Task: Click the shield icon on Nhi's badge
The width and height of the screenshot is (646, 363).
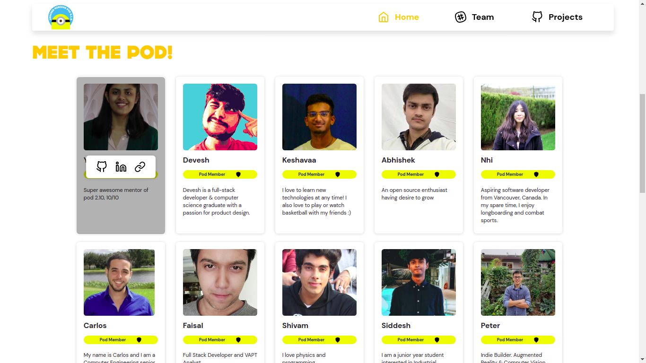Action: tap(536, 174)
